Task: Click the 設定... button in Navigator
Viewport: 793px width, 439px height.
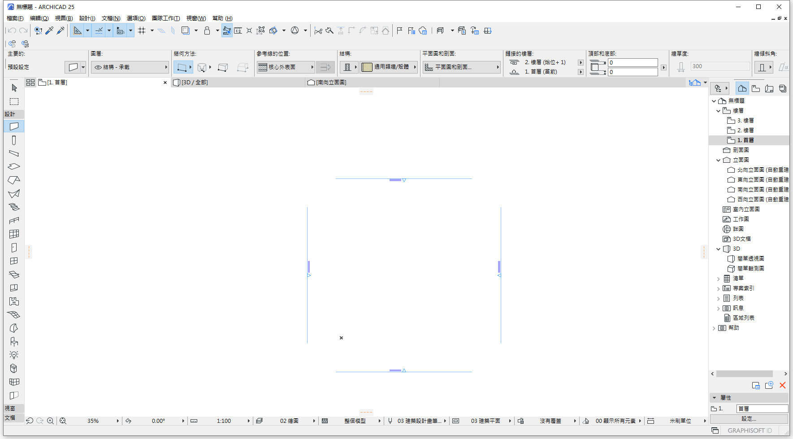Action: tap(749, 419)
